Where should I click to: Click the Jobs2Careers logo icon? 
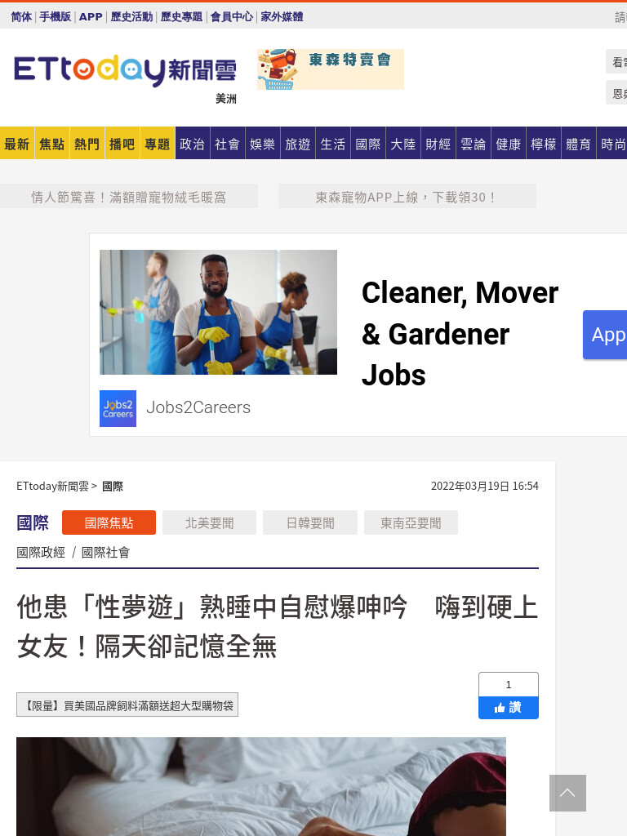(x=118, y=408)
